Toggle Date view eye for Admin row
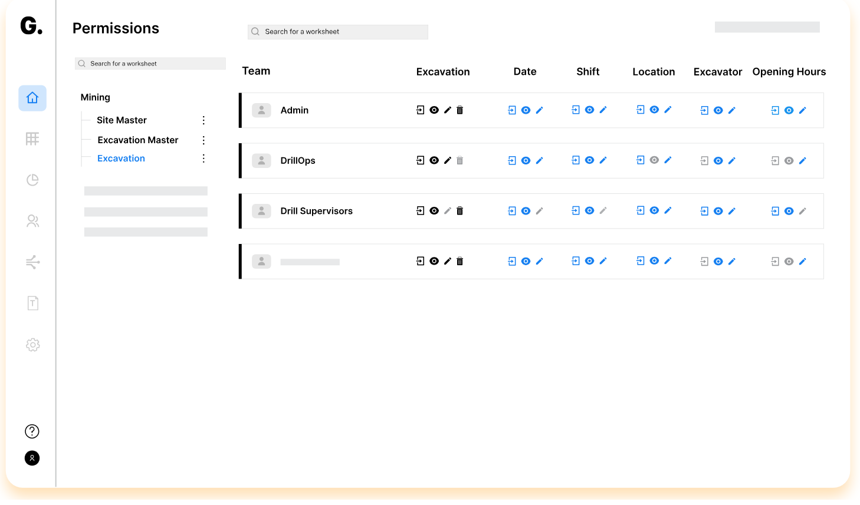 point(526,110)
